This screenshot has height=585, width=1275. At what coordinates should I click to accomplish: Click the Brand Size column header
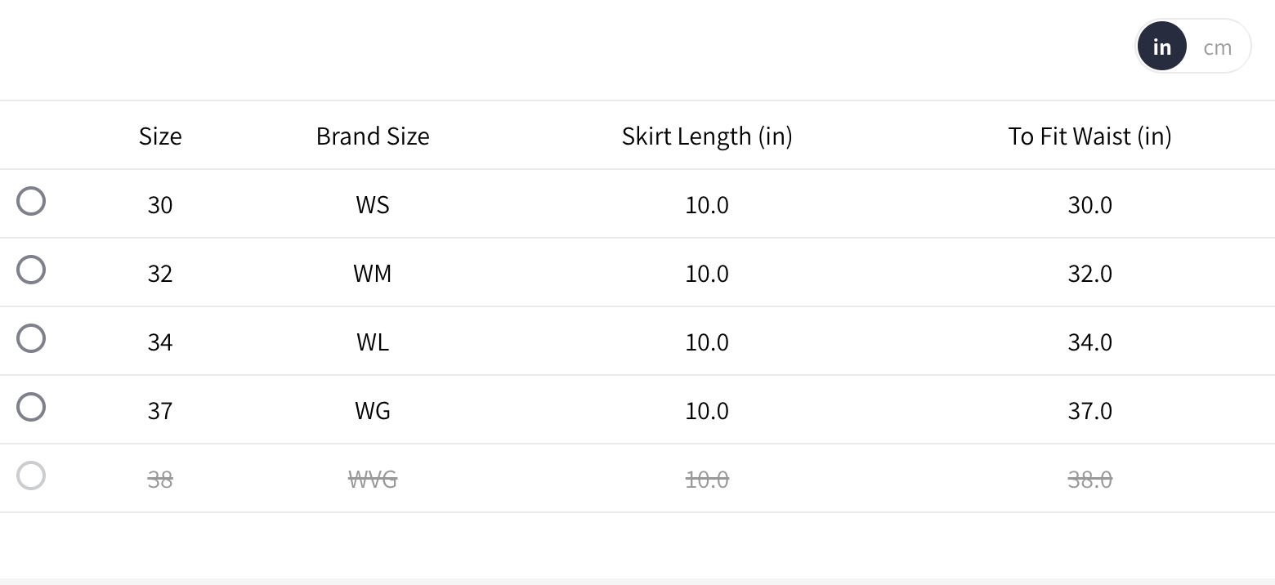[373, 136]
